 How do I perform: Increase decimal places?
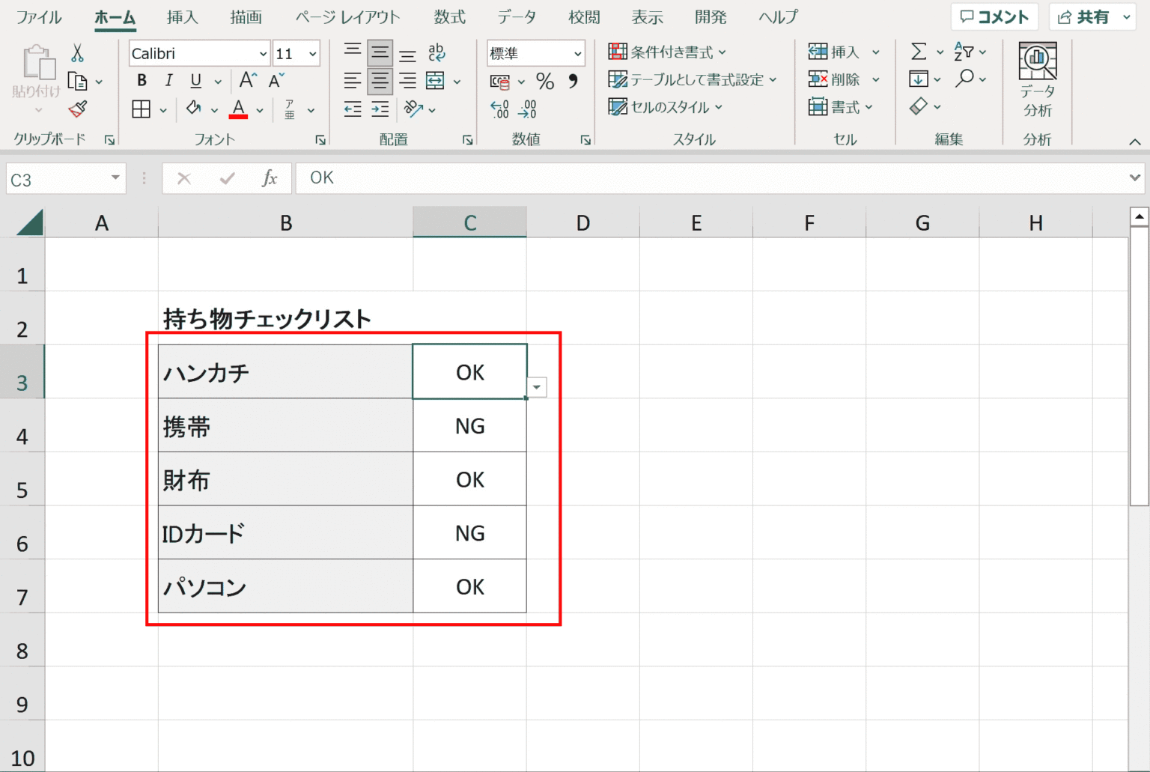[499, 110]
